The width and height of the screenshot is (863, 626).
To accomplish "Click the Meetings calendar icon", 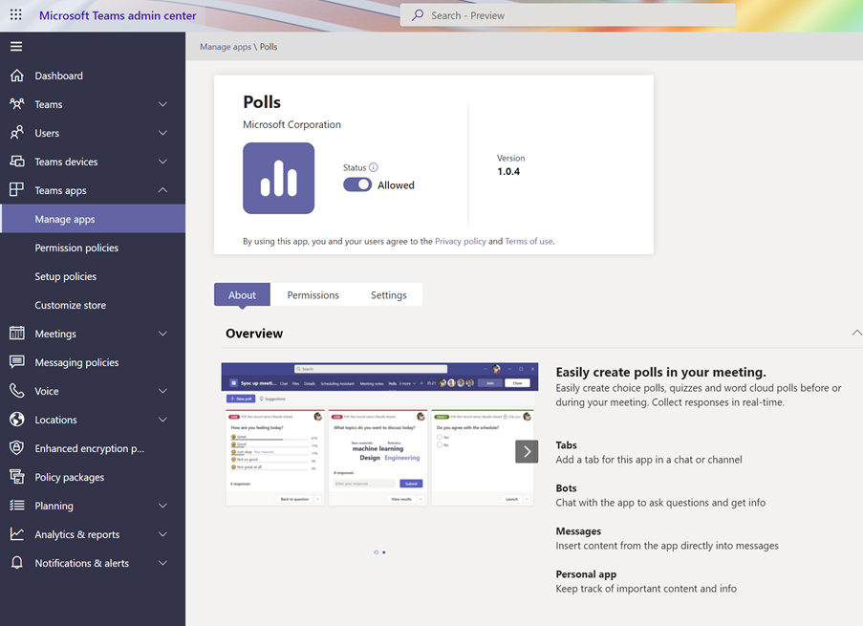I will pos(17,334).
